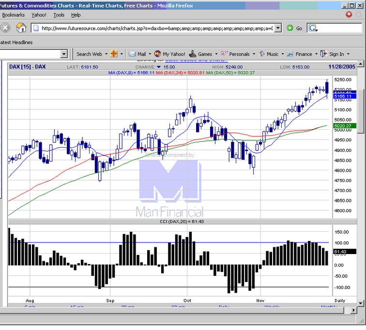Click the CCI (DAX,20) = 61.43 label
Screen dimensions: 366x330
click(182, 222)
